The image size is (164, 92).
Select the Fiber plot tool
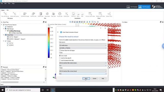(x=53, y=14)
